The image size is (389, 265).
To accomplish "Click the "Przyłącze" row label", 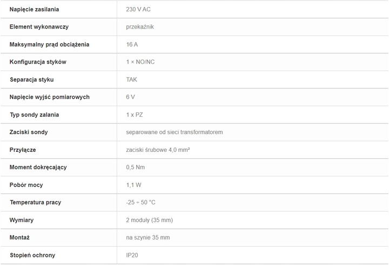I will (23, 150).
